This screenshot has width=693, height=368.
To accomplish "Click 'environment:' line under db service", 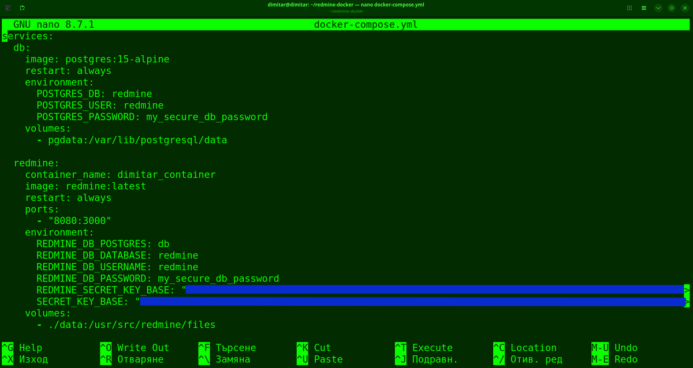I will 59,82.
